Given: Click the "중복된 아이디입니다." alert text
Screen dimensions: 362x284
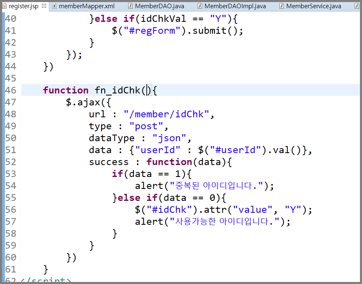Looking at the screenshot, I should (x=217, y=186).
